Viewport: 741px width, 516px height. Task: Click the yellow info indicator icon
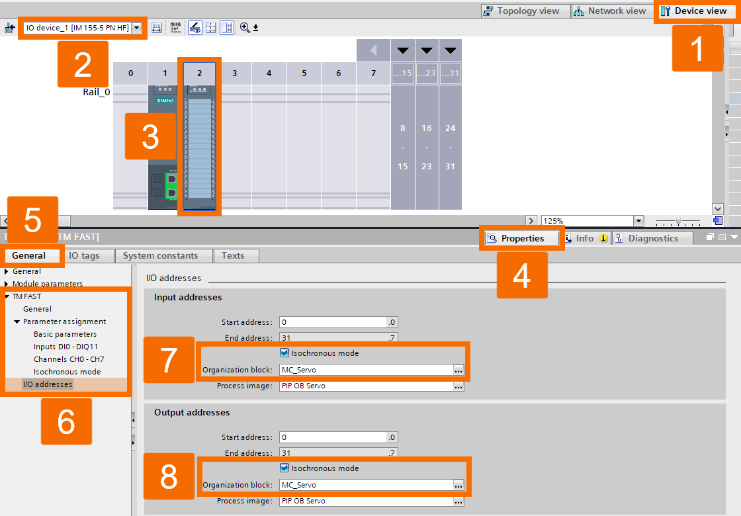coord(603,238)
